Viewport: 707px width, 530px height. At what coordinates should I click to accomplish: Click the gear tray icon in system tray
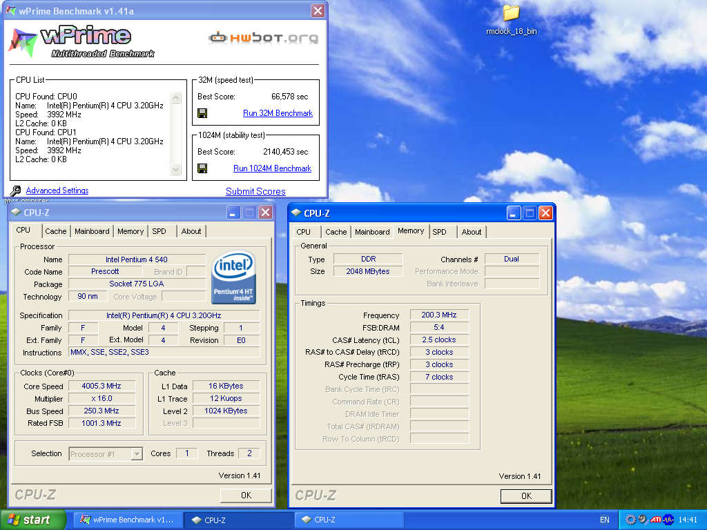(630, 520)
